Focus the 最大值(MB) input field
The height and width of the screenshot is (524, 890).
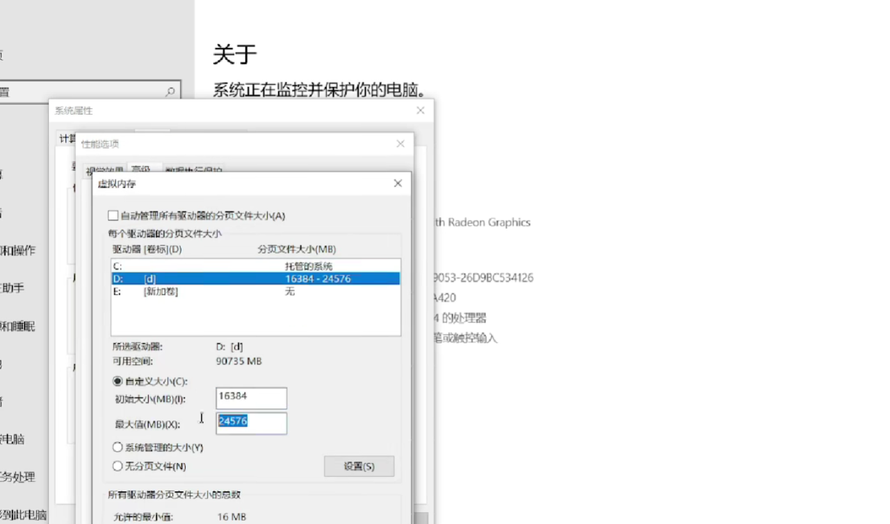251,423
